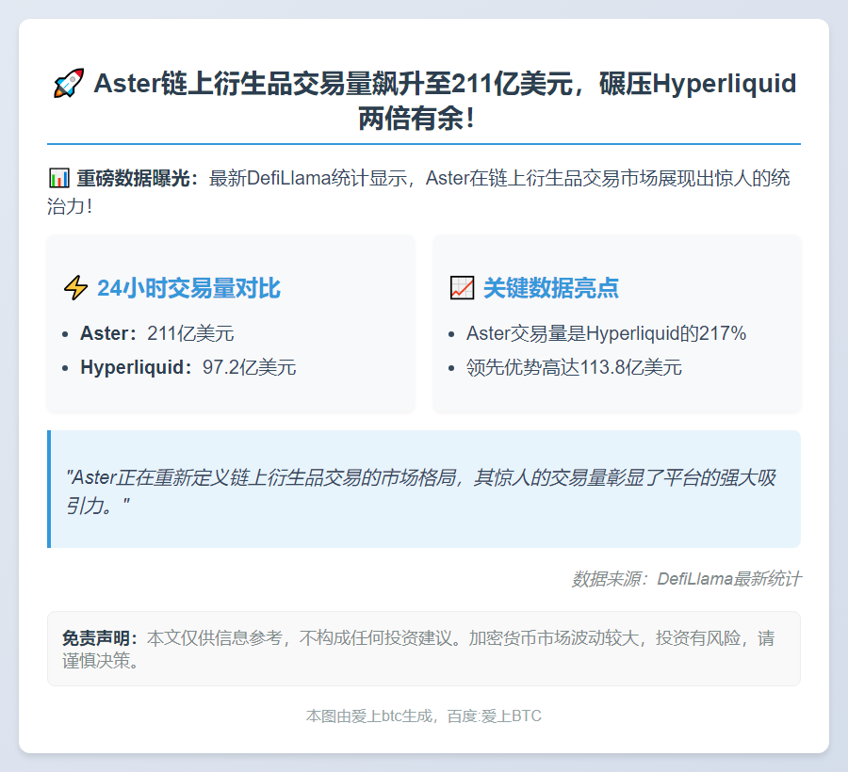
Task: Click the bar chart emoji before 重磅数据曝光
Action: click(x=58, y=179)
